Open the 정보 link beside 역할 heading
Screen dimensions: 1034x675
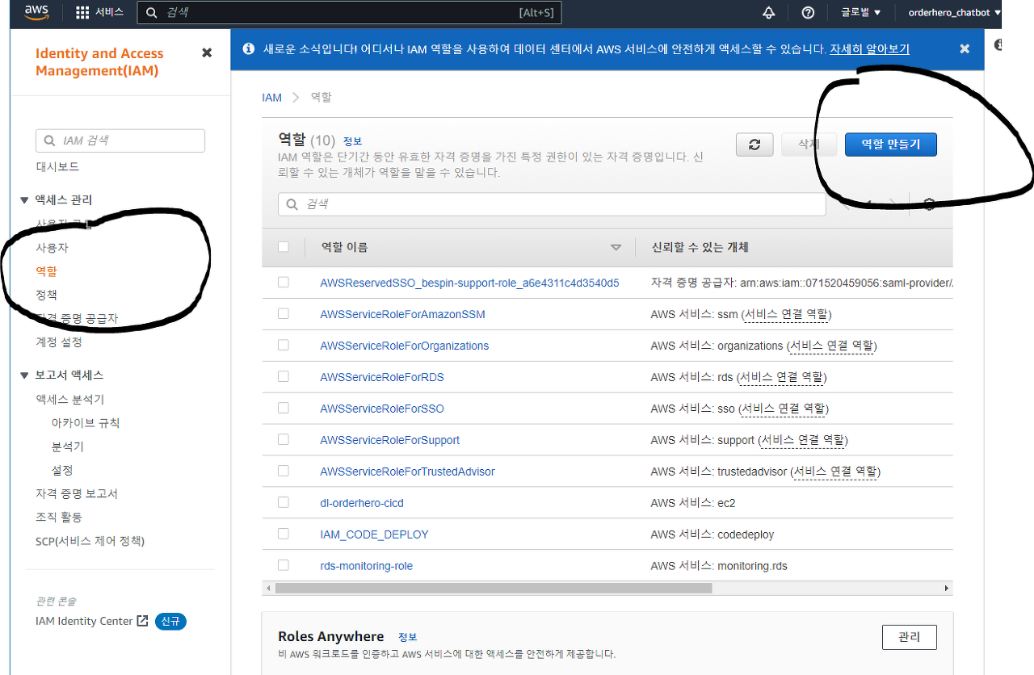(352, 140)
